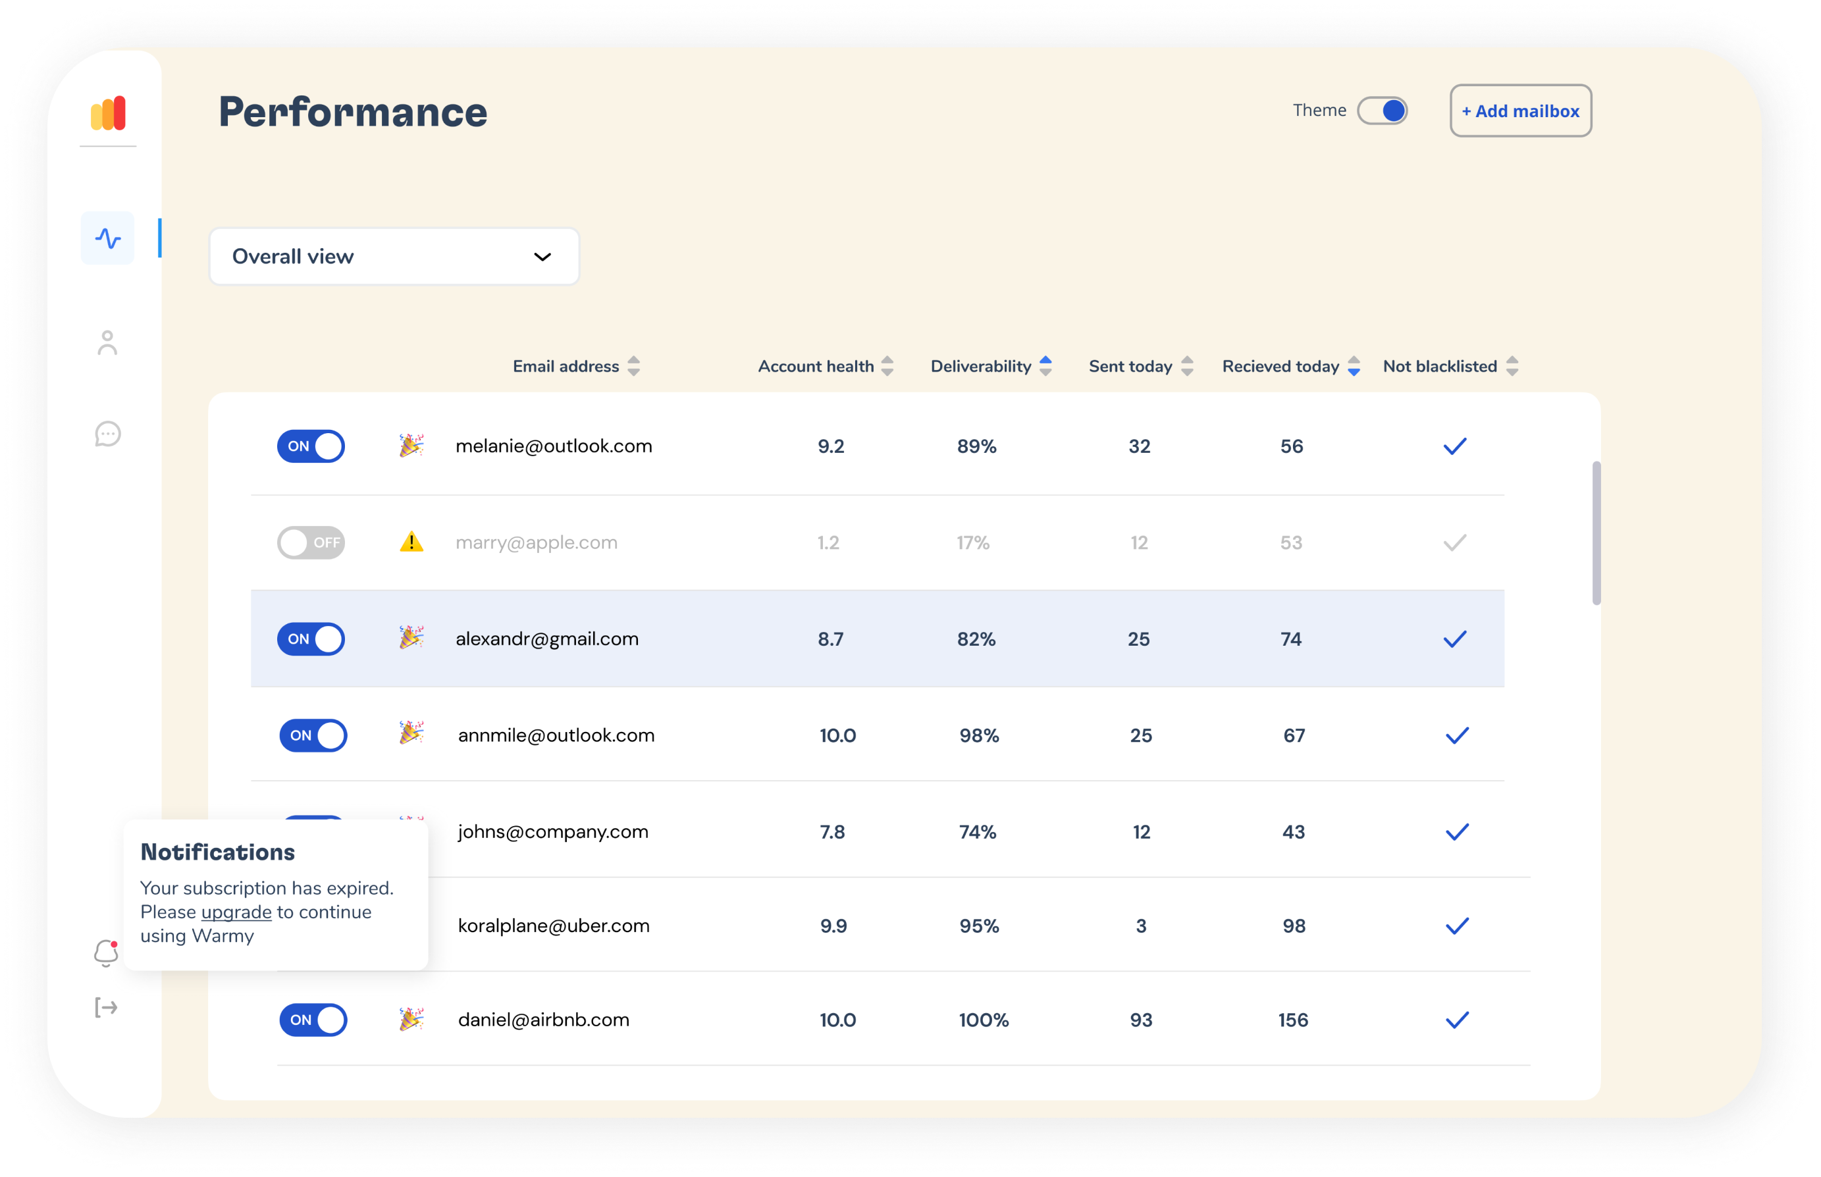This screenshot has width=1821, height=1177.
Task: Click the Warmy logo icon
Action: coord(108,114)
